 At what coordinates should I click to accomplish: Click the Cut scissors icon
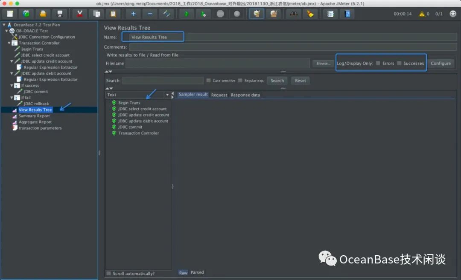tap(79, 14)
